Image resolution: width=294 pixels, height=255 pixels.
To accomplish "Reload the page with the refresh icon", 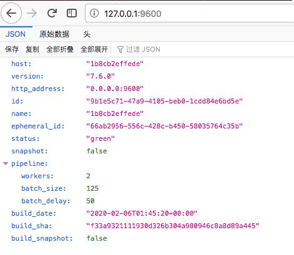I will (52, 13).
